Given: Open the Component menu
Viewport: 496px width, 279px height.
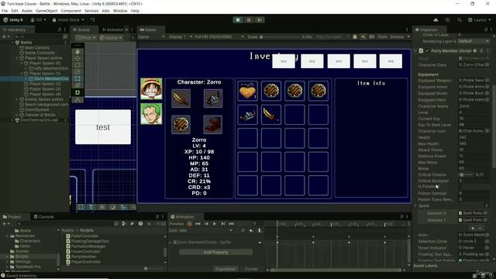Looking at the screenshot, I should tap(71, 11).
